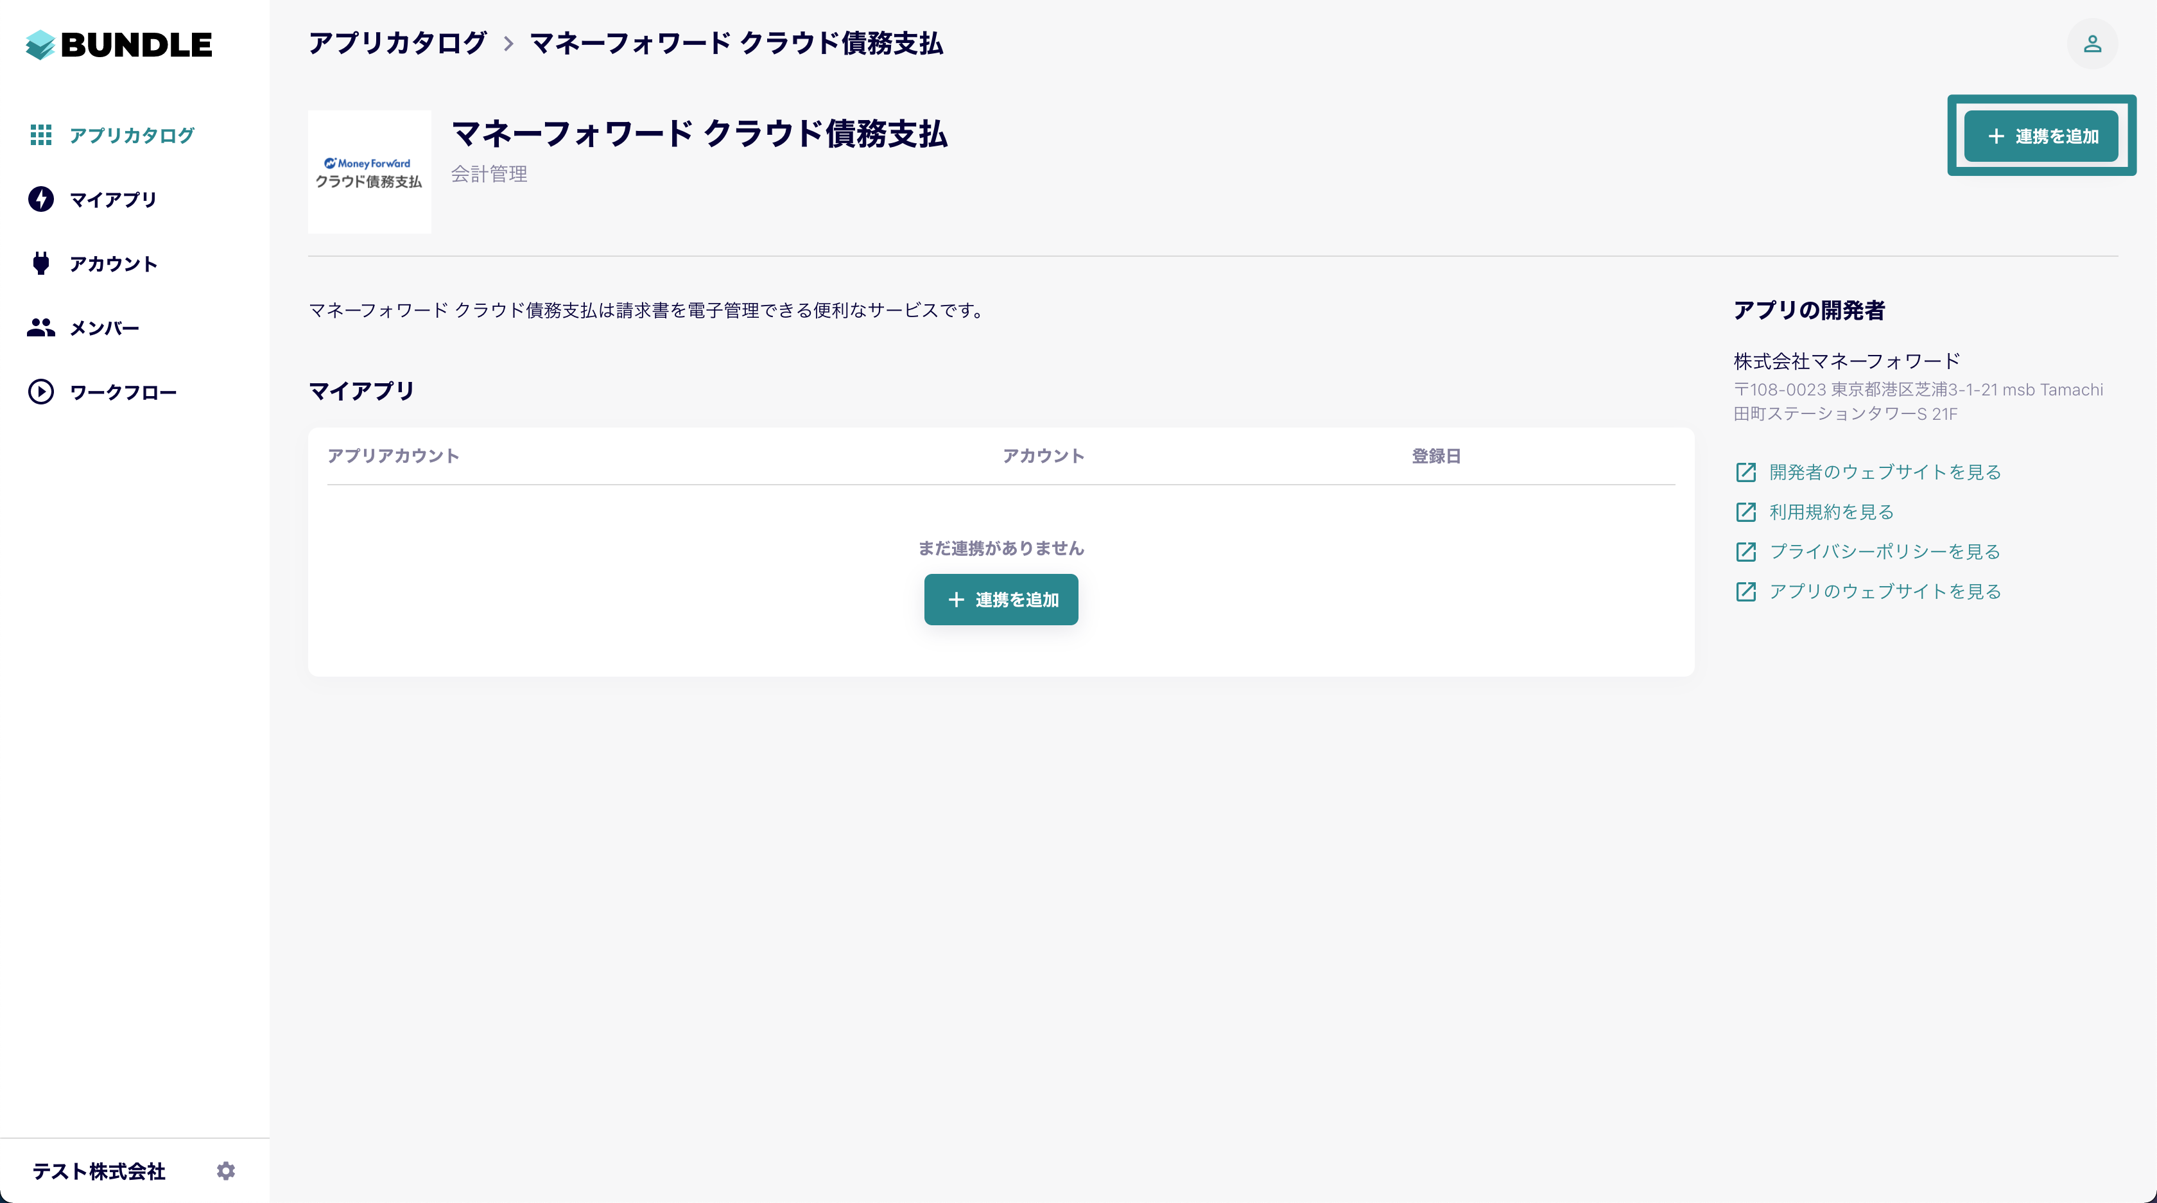The width and height of the screenshot is (2157, 1203).
Task: Click the developer address text
Action: point(1918,402)
